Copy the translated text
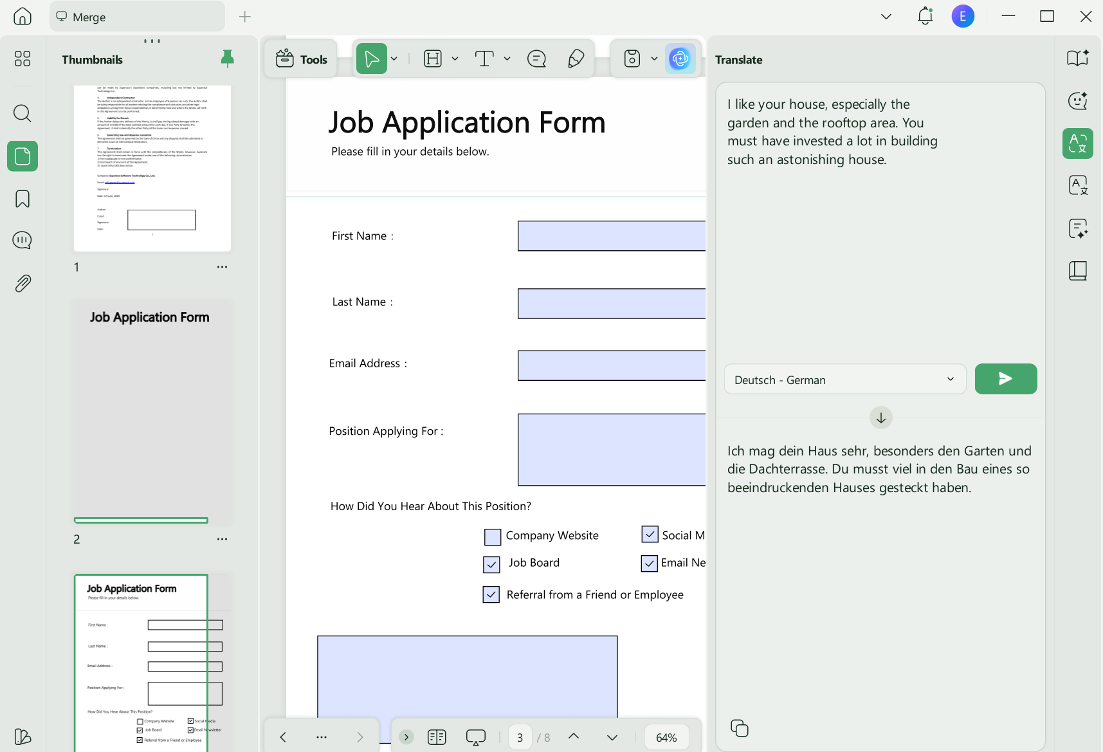The width and height of the screenshot is (1103, 752). coord(740,728)
